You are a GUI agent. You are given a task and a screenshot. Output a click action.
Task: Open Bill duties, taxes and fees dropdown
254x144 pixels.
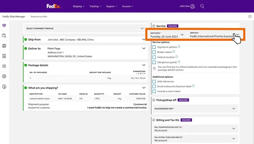point(195,139)
